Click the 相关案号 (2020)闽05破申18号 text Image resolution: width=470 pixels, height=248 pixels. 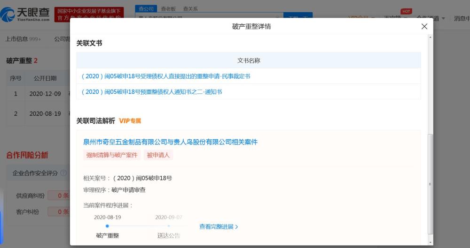(128, 178)
